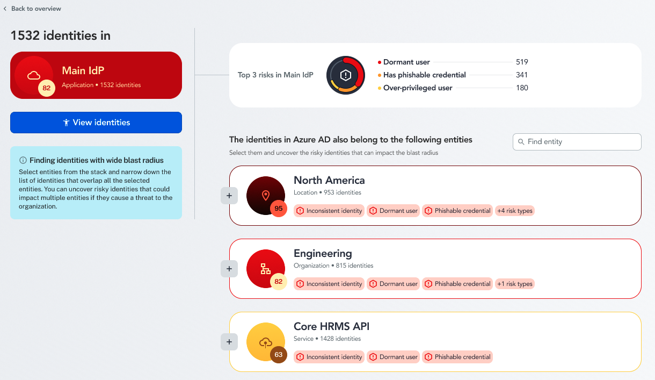Viewport: 655px width, 380px height.
Task: Click the person icon in View identities
Action: [66, 123]
